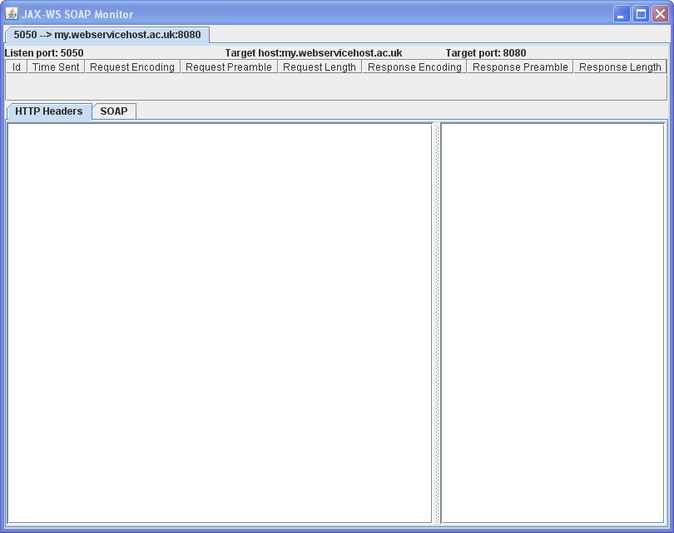The height and width of the screenshot is (533, 674).
Task: Open the SOAP tab
Action: [114, 111]
